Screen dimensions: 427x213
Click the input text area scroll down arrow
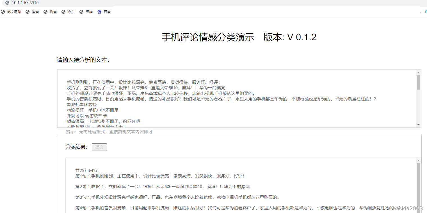[419, 125]
